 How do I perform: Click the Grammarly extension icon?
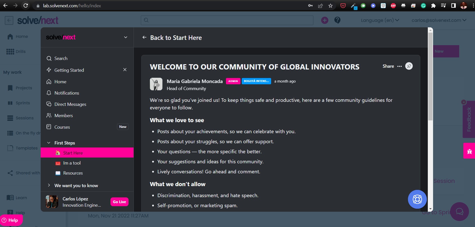[423, 6]
